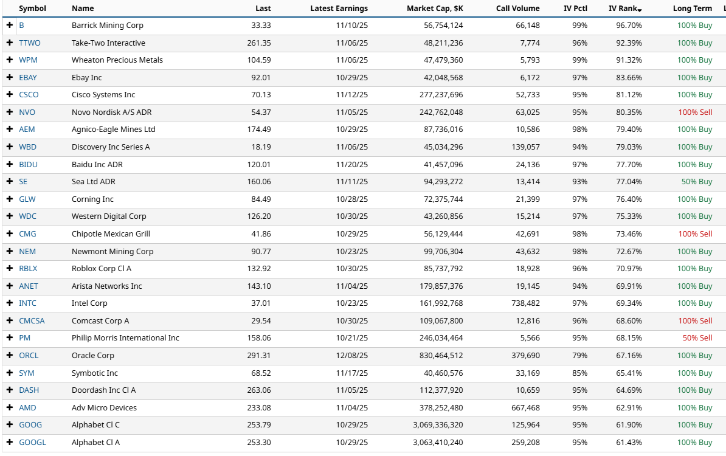Click the plus icon beside WBD
Viewport: 726px width, 456px height.
[10, 147]
